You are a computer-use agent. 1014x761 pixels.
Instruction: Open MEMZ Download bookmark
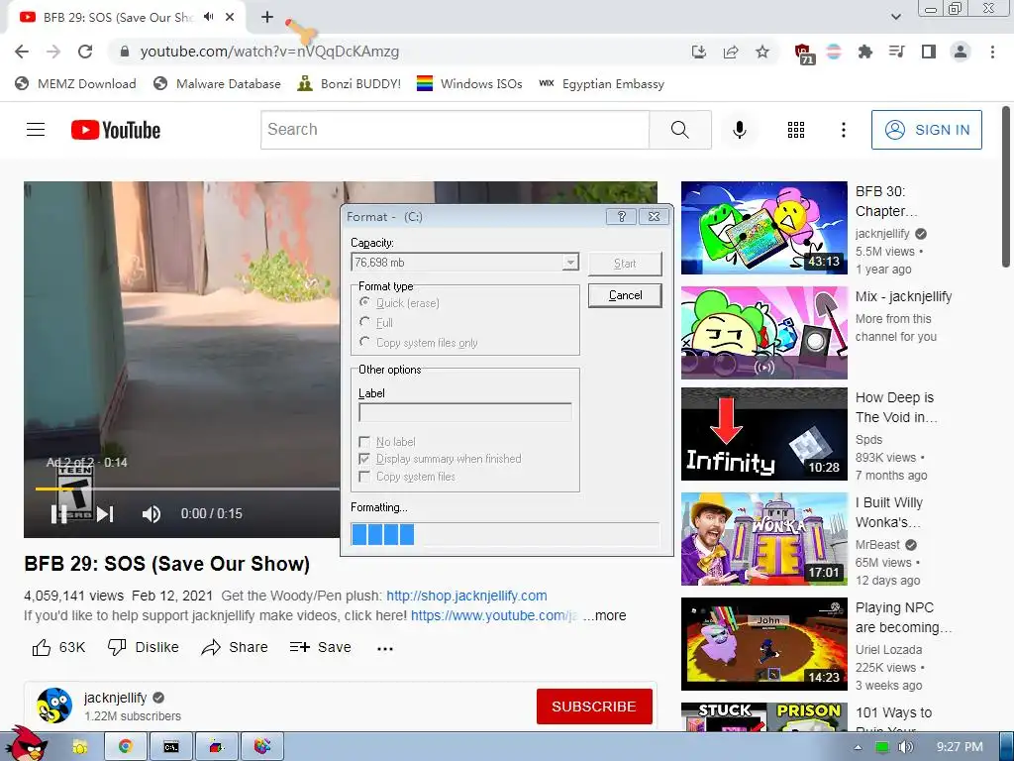click(75, 83)
